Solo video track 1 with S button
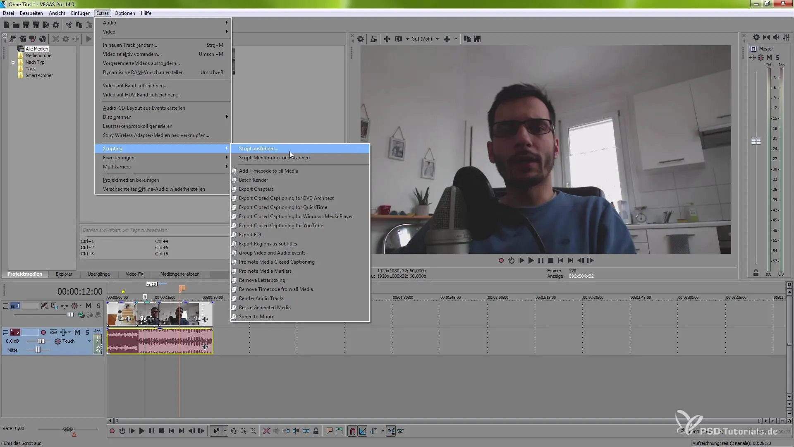 point(98,306)
